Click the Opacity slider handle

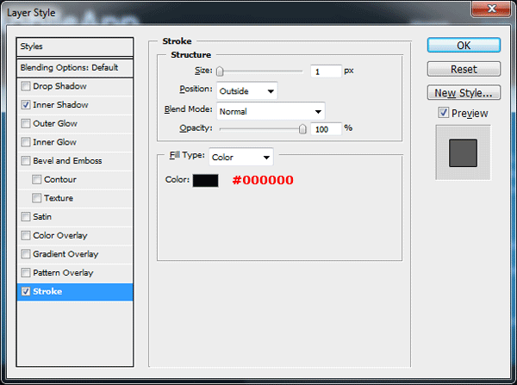[x=302, y=129]
